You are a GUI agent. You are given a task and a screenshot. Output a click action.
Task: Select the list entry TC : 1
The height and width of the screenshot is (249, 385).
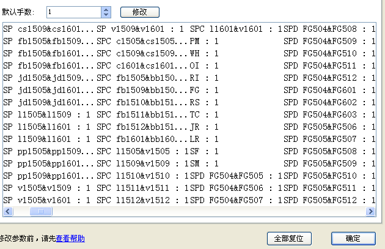point(204,114)
